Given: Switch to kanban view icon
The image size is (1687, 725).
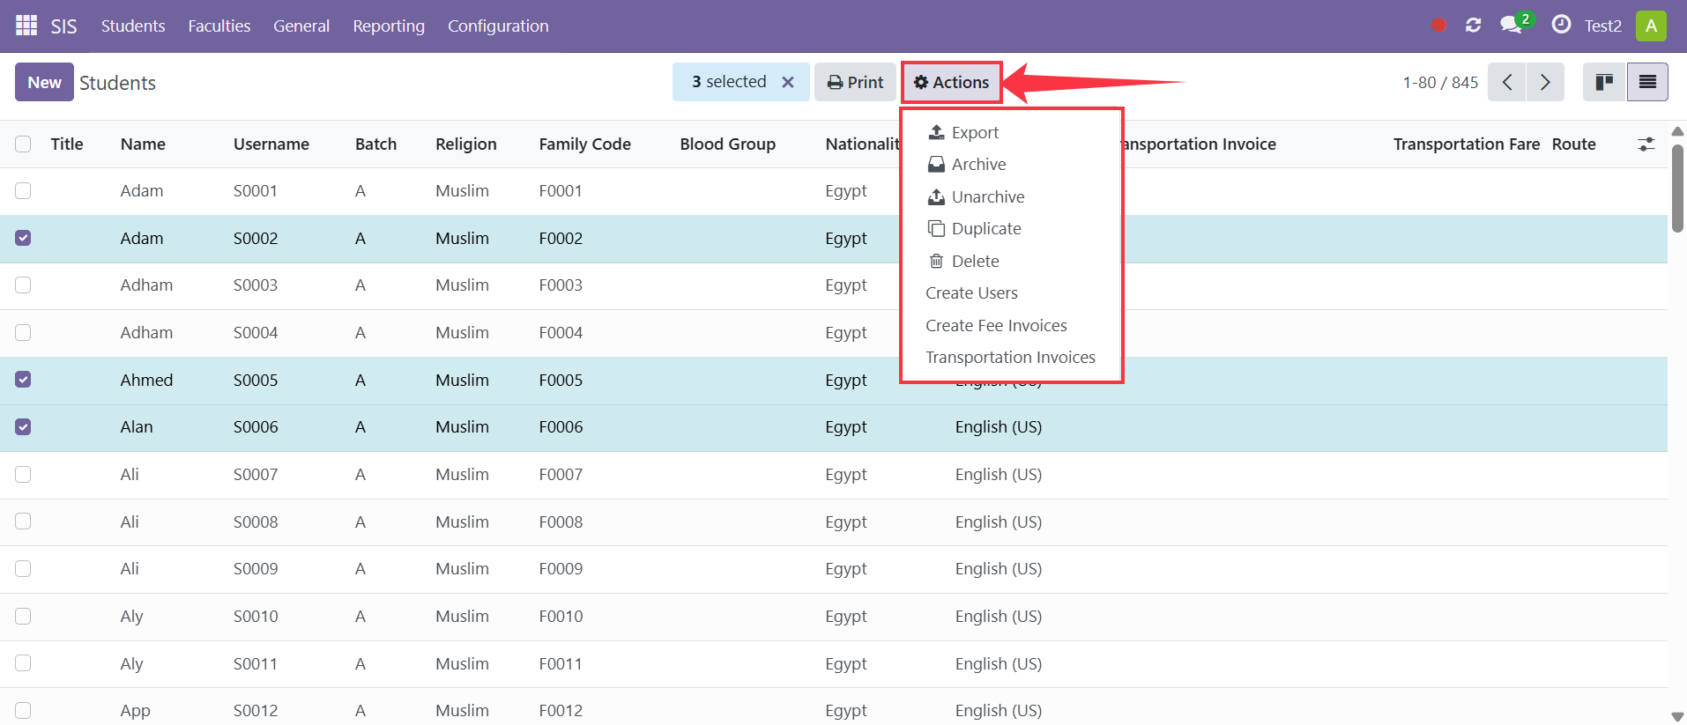Looking at the screenshot, I should [1604, 82].
